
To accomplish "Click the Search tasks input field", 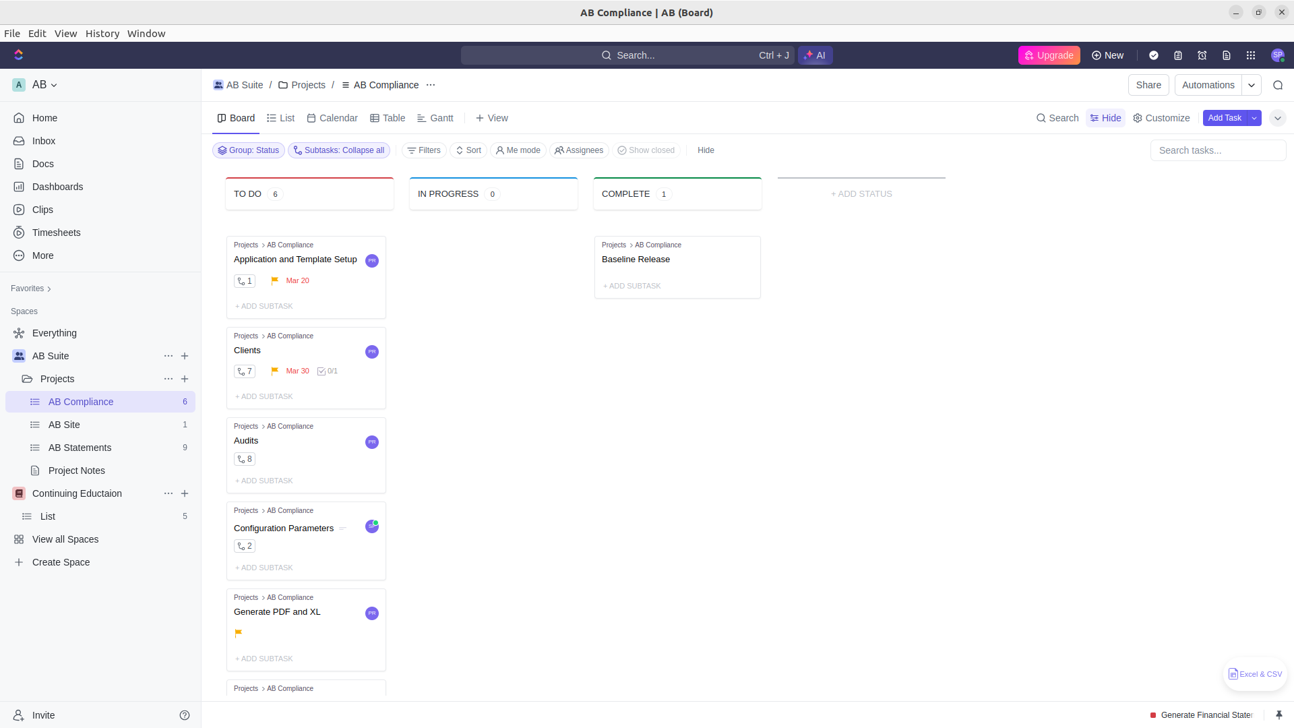I will click(1218, 150).
